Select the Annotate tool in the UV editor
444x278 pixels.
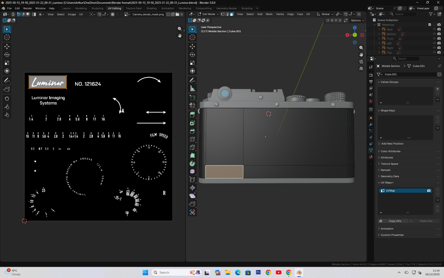(x=7, y=80)
